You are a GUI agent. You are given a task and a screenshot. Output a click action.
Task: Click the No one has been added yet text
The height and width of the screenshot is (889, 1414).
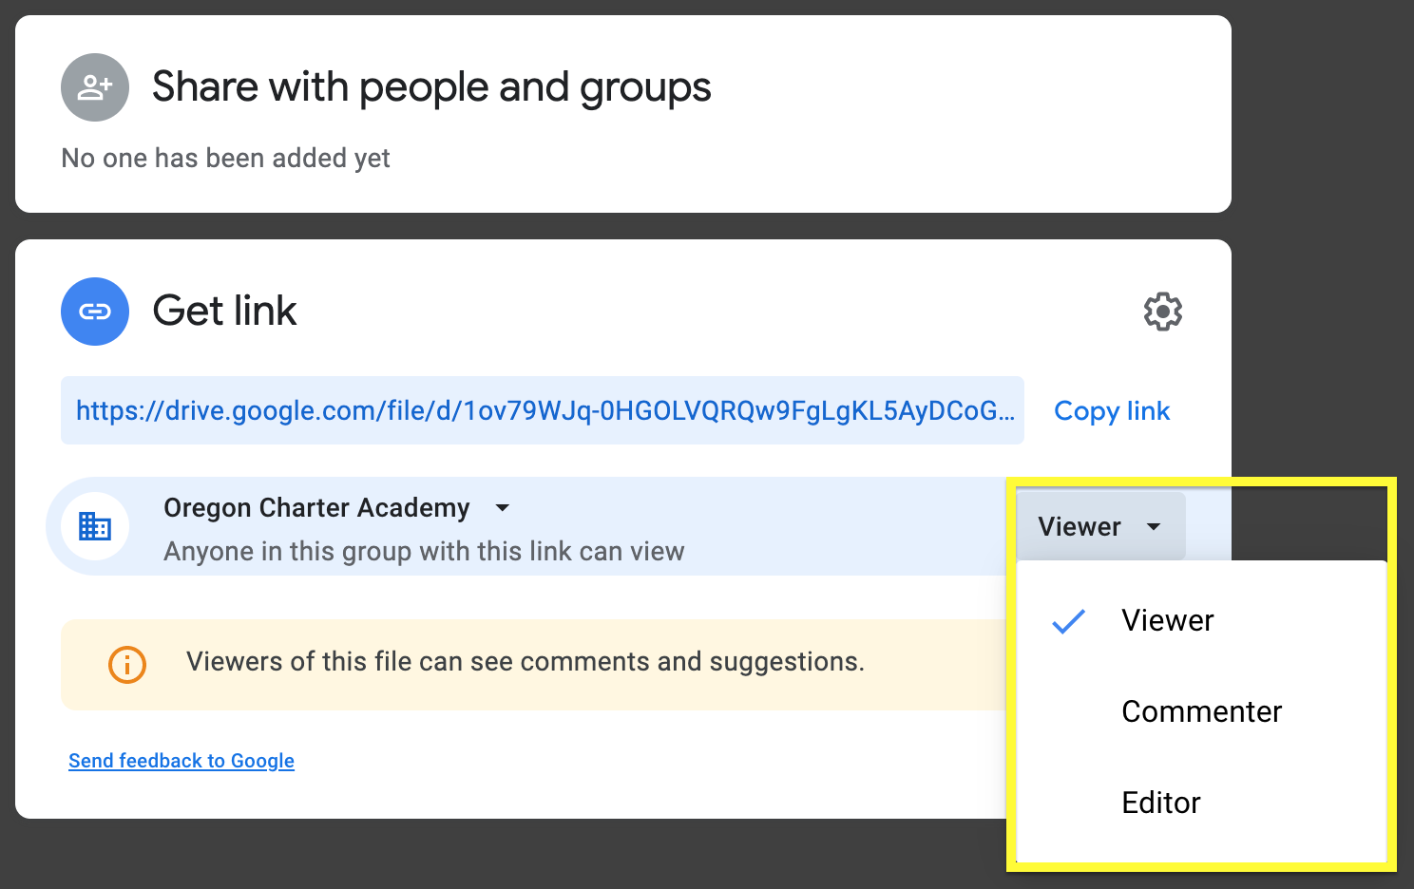pyautogui.click(x=225, y=158)
